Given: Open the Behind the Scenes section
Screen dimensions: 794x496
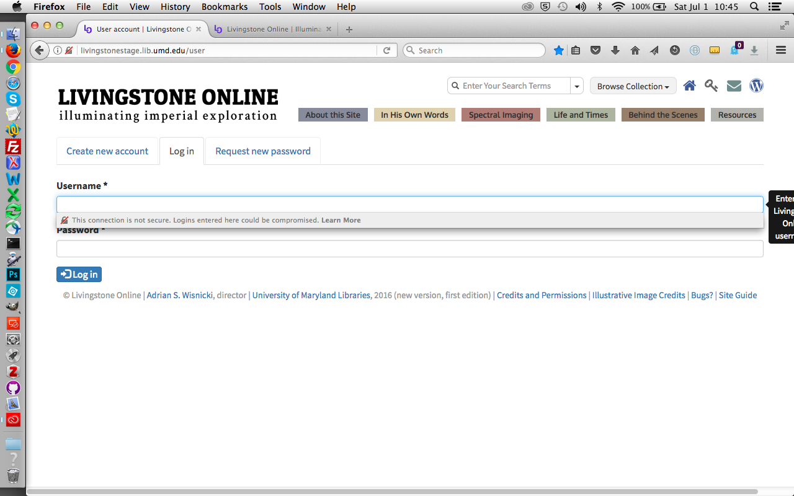Looking at the screenshot, I should click(663, 115).
